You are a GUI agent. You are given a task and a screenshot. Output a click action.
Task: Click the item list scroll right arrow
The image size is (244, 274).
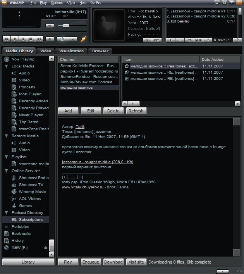click(x=237, y=104)
